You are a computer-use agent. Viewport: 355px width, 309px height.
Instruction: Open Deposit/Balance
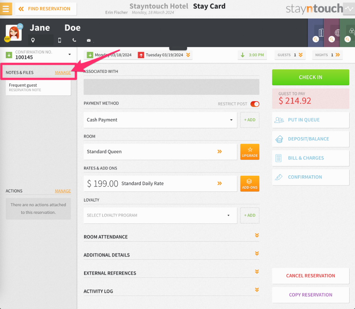coord(311,139)
